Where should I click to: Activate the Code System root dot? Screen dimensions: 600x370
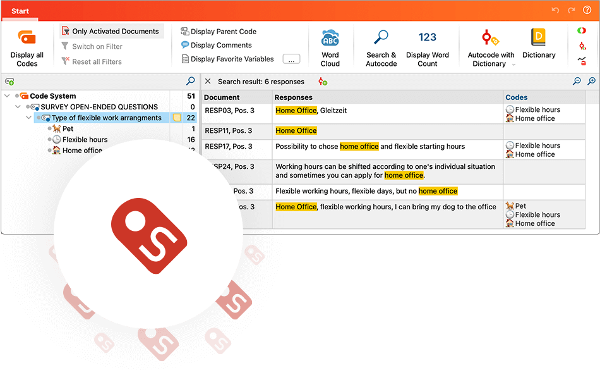pyautogui.click(x=17, y=96)
